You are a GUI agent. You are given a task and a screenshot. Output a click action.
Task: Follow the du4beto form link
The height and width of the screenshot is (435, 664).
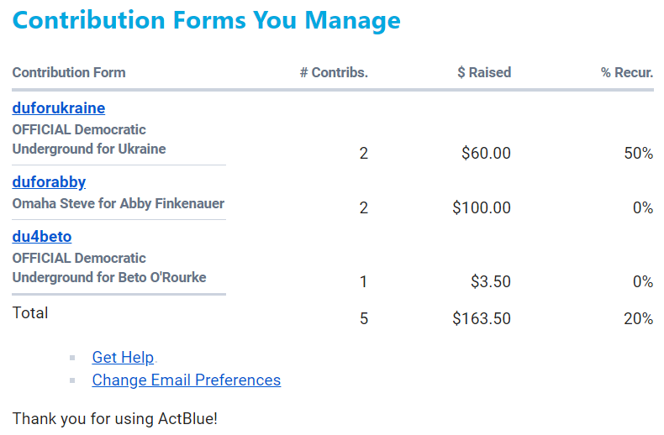pyautogui.click(x=42, y=237)
